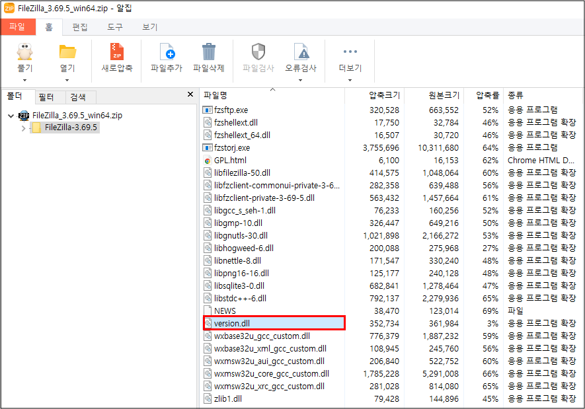Click the 열기 folder icon
This screenshot has width=585, height=409.
click(x=67, y=52)
